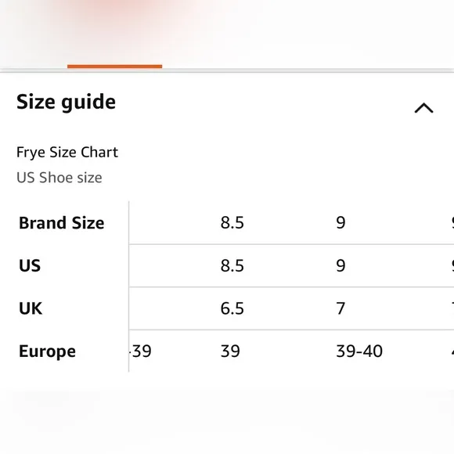Click the US Shoe size label
Viewport: 454px width, 454px height.
point(59,178)
